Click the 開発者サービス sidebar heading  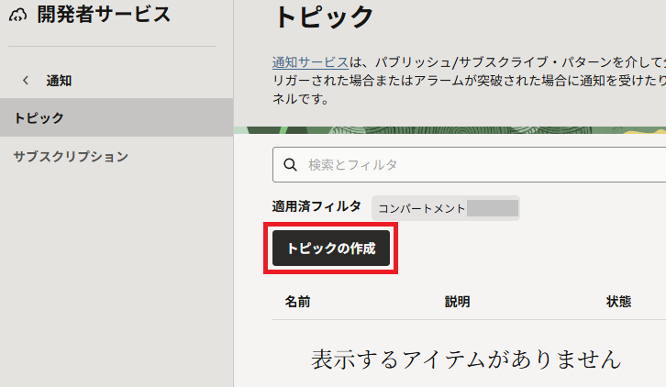click(x=103, y=15)
